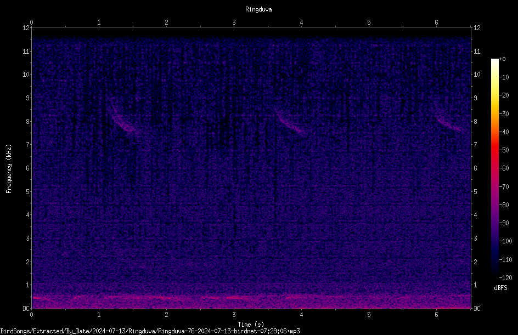The image size is (518, 335).
Task: Click the Time (s) axis label
Action: 251,325
